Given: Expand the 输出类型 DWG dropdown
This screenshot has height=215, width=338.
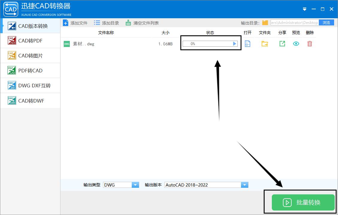Looking at the screenshot, I should (x=135, y=185).
